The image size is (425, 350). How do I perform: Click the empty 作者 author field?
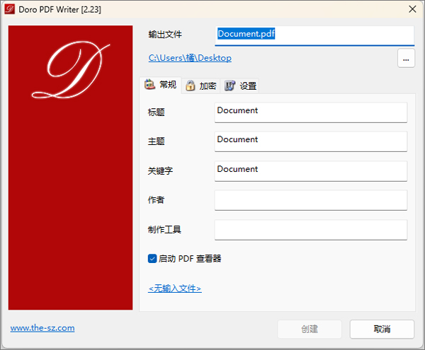[x=311, y=200]
